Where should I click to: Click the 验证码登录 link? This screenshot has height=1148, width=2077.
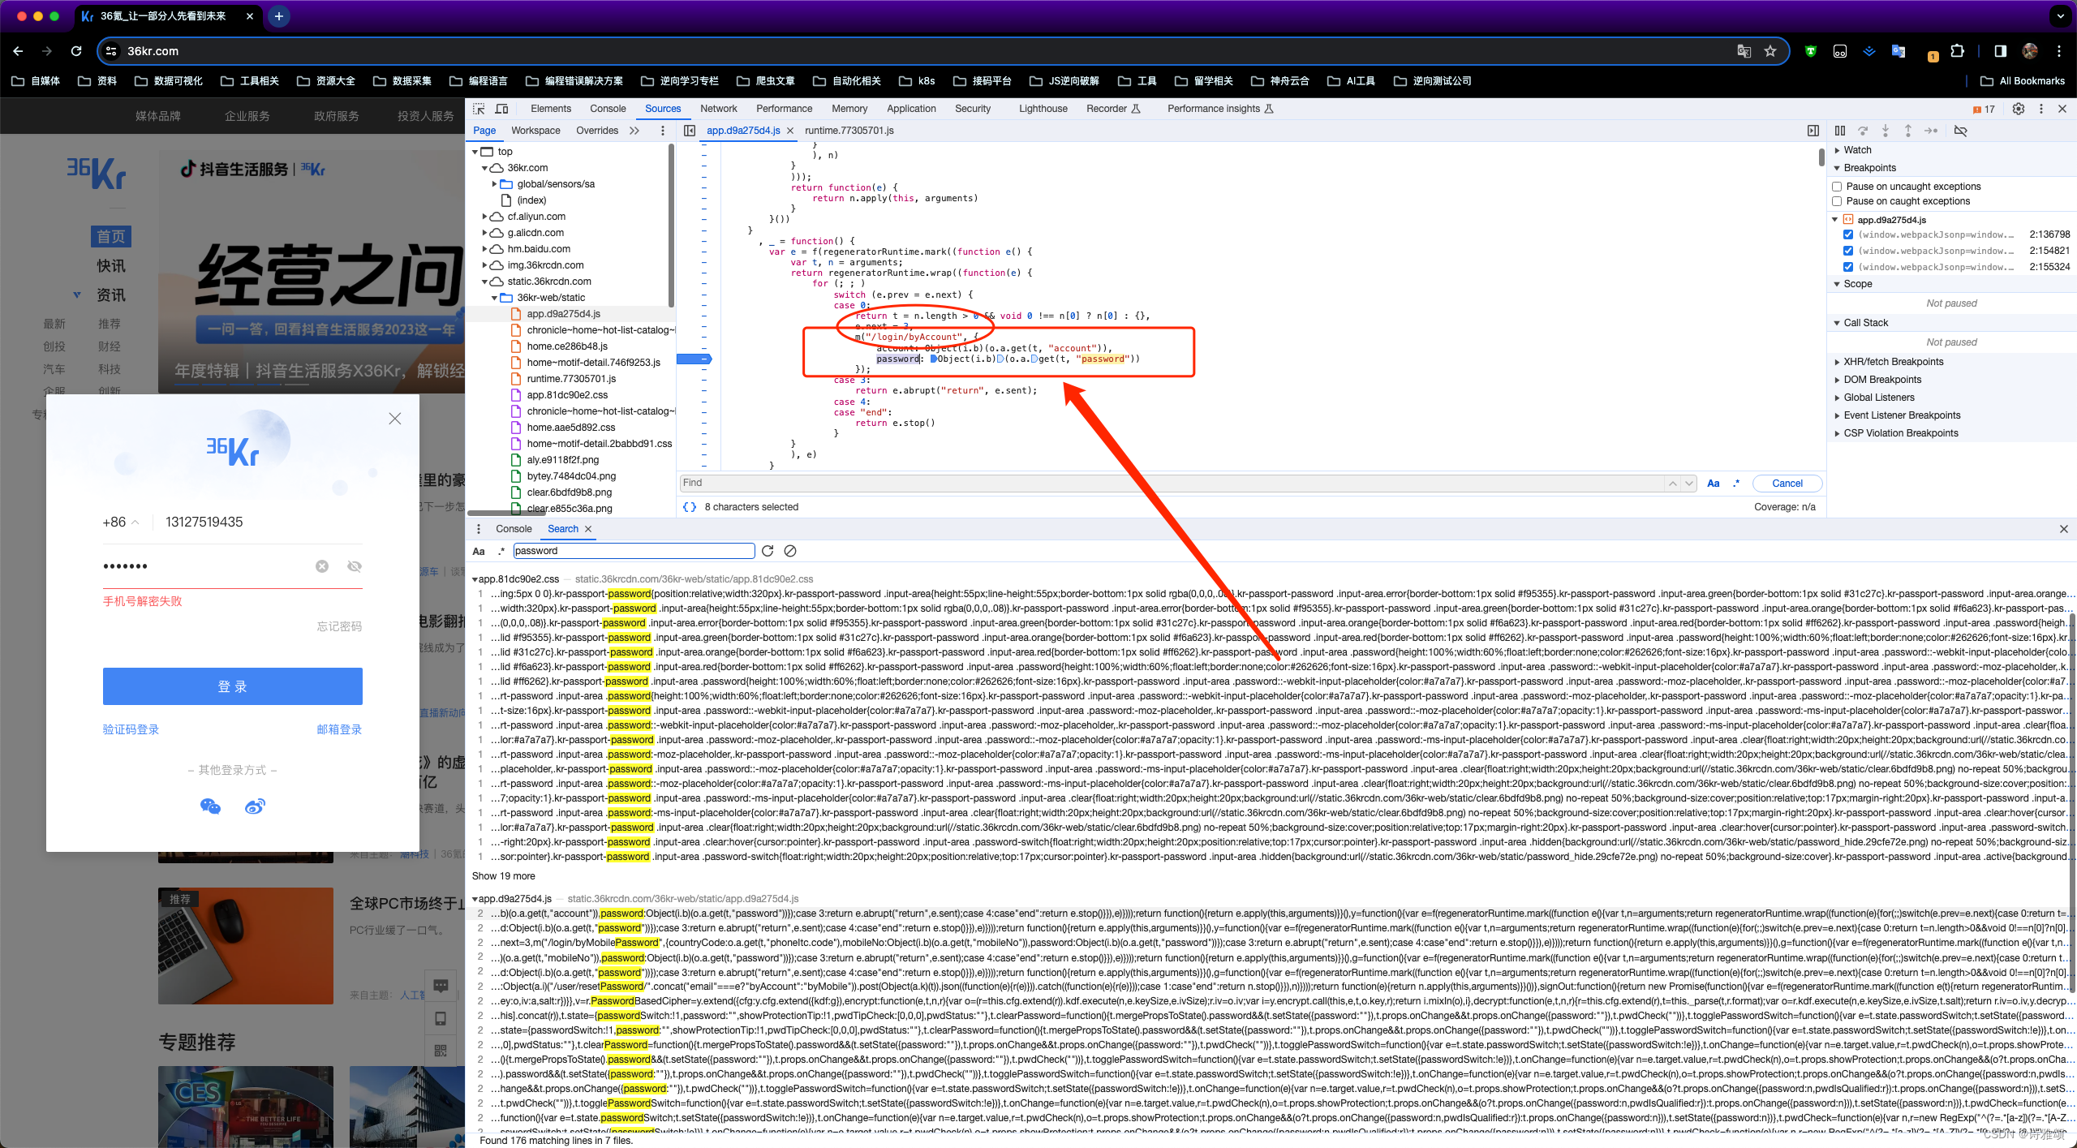[x=131, y=729]
